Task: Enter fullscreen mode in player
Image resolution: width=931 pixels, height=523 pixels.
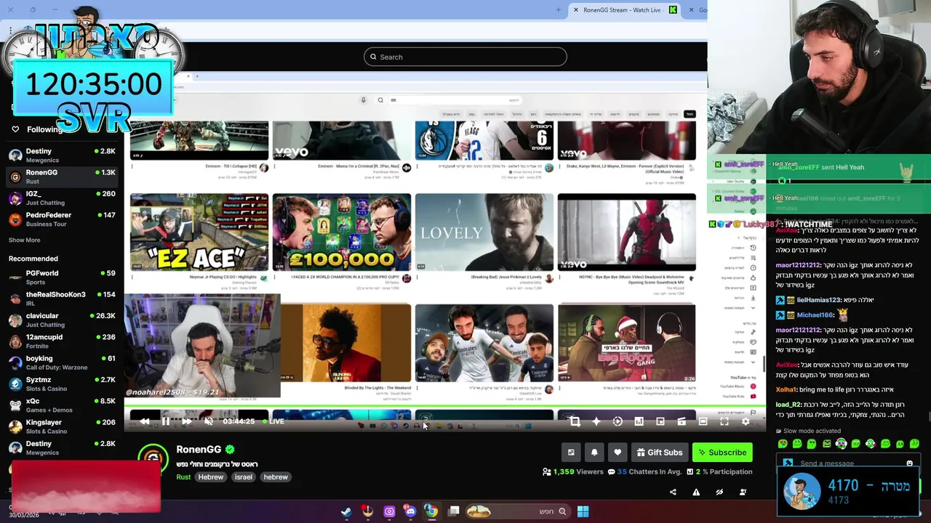Action: pyautogui.click(x=724, y=421)
